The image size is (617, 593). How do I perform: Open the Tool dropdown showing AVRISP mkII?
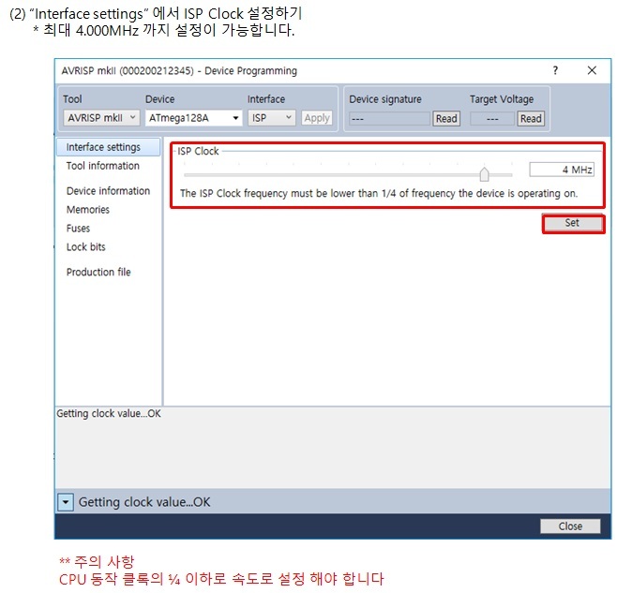tap(101, 118)
